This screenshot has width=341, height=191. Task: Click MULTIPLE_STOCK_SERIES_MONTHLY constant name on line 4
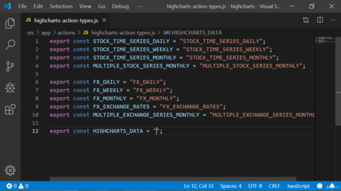pyautogui.click(x=141, y=66)
